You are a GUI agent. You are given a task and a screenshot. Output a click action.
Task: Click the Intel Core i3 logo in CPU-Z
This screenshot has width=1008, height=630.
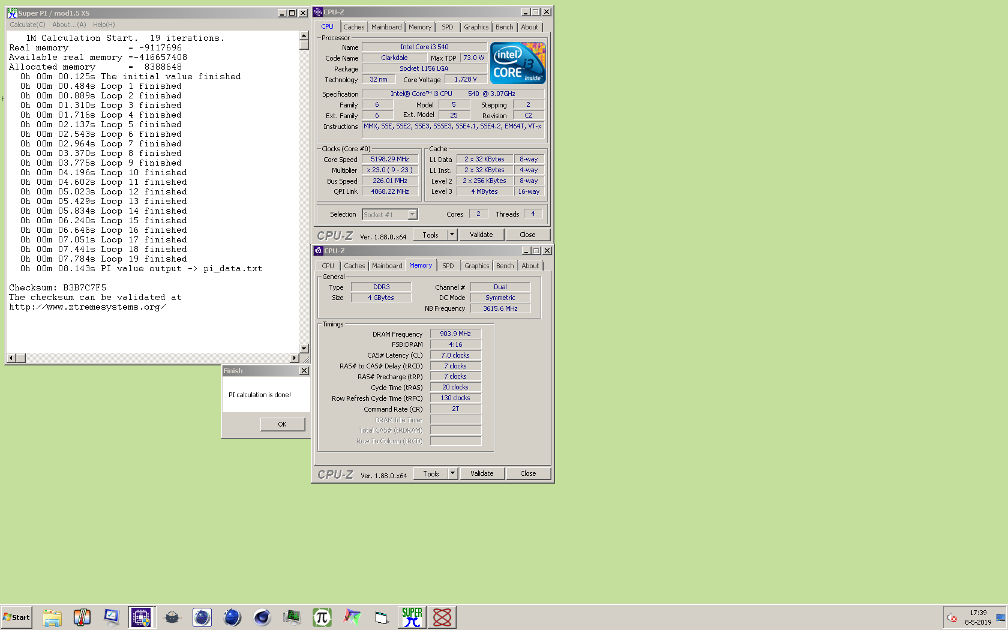[x=518, y=62]
